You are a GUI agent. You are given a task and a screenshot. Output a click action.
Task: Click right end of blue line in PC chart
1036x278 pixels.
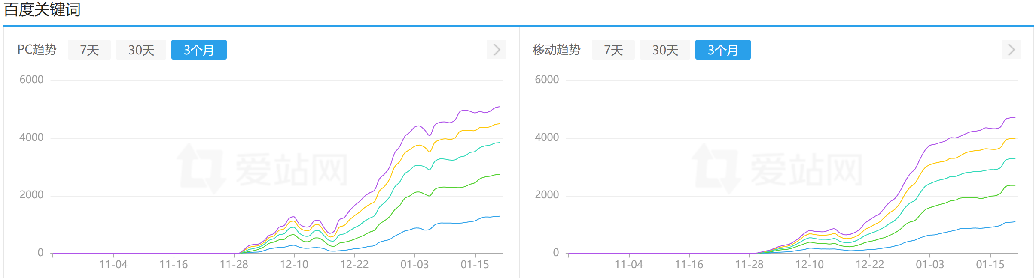click(499, 216)
